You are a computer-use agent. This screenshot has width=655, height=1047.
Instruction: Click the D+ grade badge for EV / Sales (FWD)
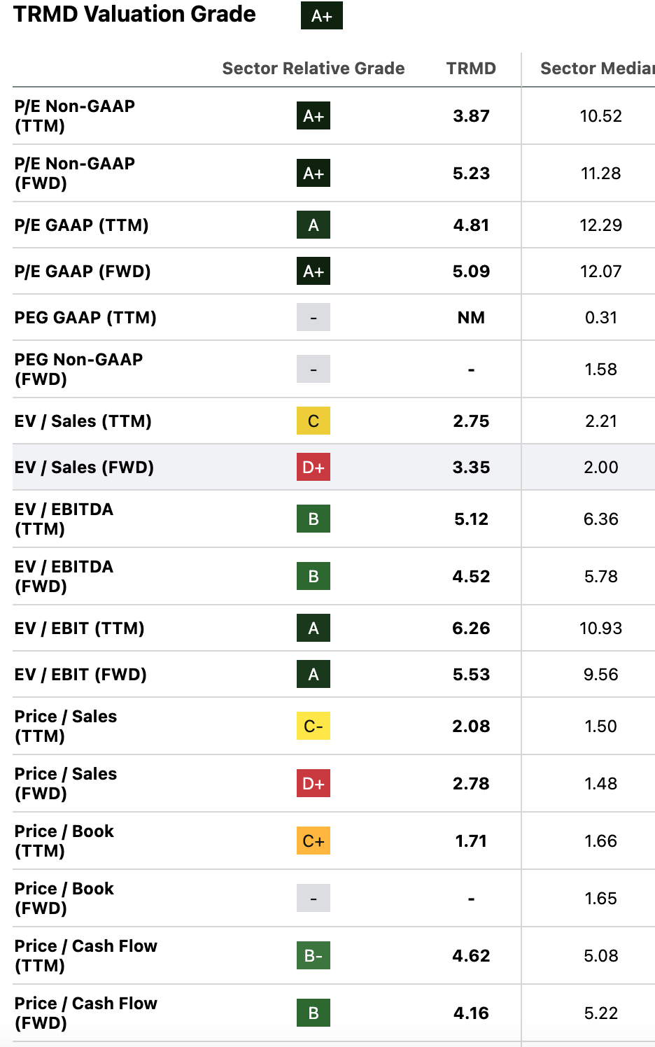313,468
